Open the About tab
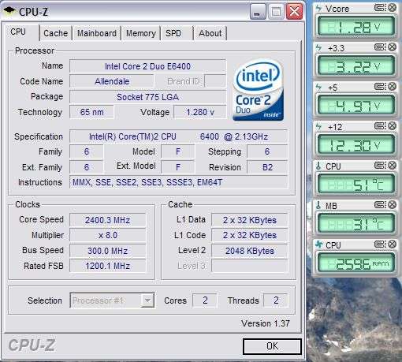 (x=210, y=33)
